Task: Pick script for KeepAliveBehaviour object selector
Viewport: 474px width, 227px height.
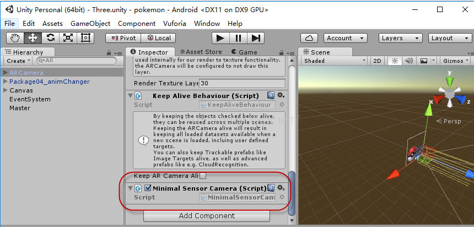Action: pos(282,105)
